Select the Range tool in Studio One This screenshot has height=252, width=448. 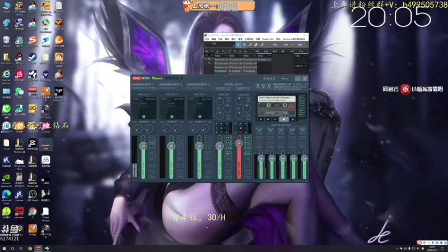pyautogui.click(x=244, y=45)
